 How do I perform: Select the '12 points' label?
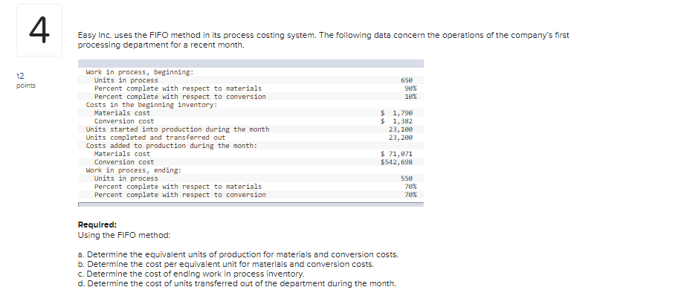pyautogui.click(x=26, y=80)
